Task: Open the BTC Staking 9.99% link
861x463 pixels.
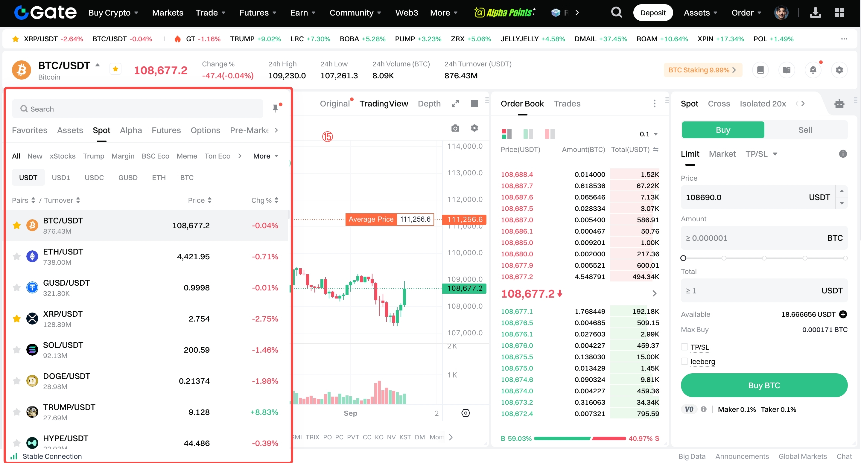Action: click(x=702, y=70)
